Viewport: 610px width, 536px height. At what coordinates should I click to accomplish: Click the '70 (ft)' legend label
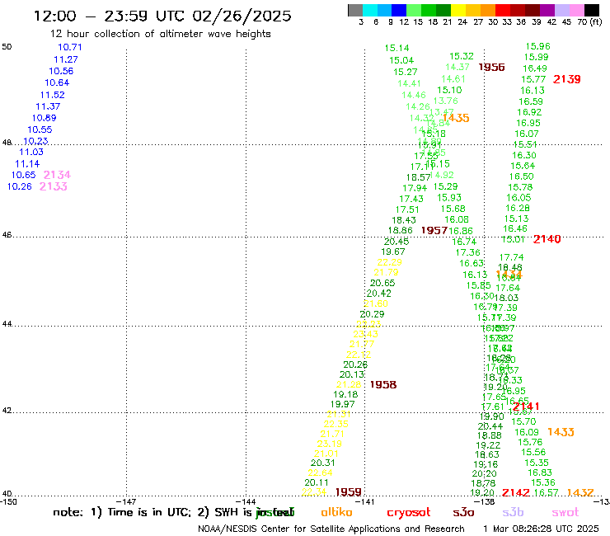pos(589,22)
